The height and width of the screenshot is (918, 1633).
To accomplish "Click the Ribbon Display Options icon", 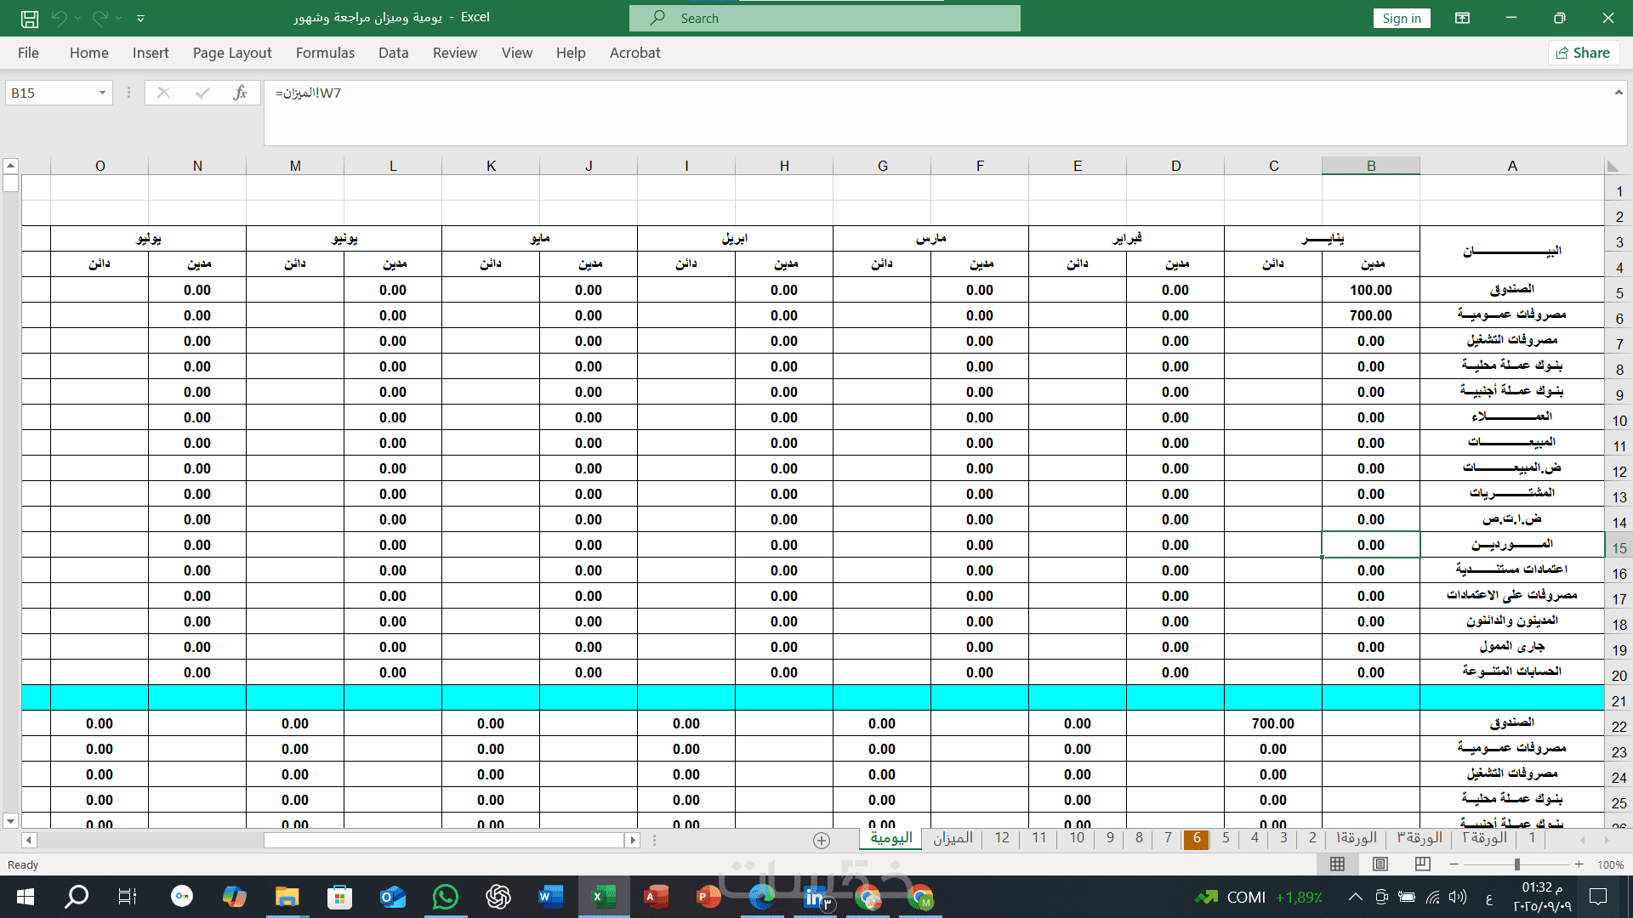I will coord(1462,18).
